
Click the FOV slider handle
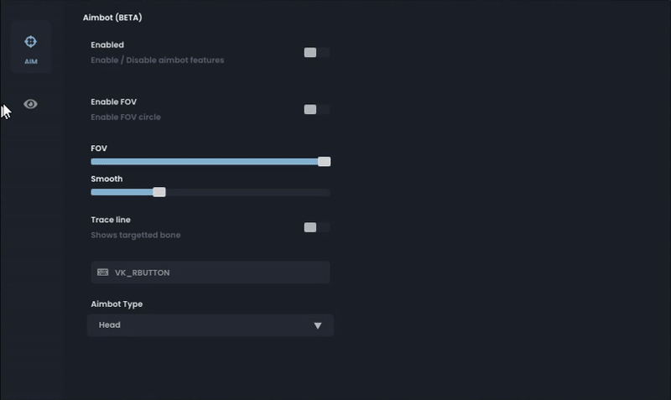(324, 161)
